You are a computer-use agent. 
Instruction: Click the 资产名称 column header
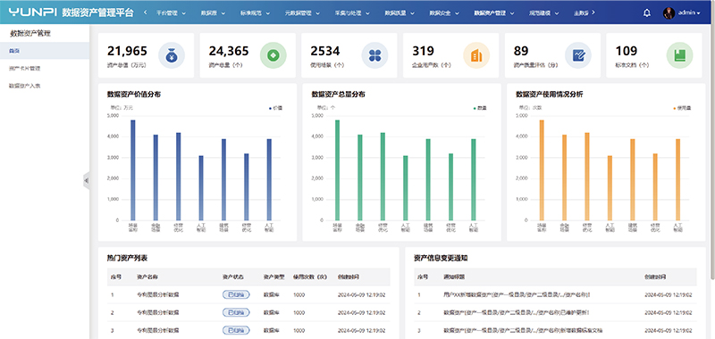coord(147,277)
